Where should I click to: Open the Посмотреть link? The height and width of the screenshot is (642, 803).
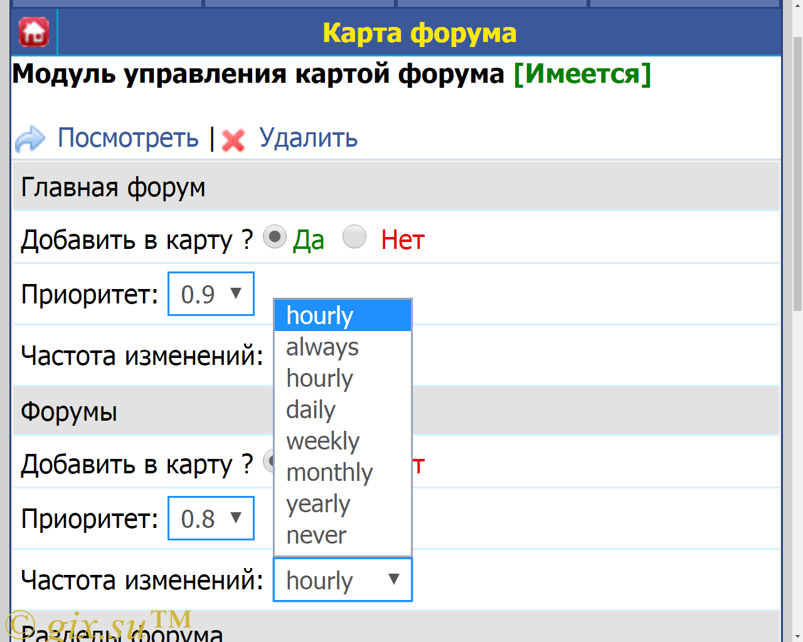tap(128, 138)
